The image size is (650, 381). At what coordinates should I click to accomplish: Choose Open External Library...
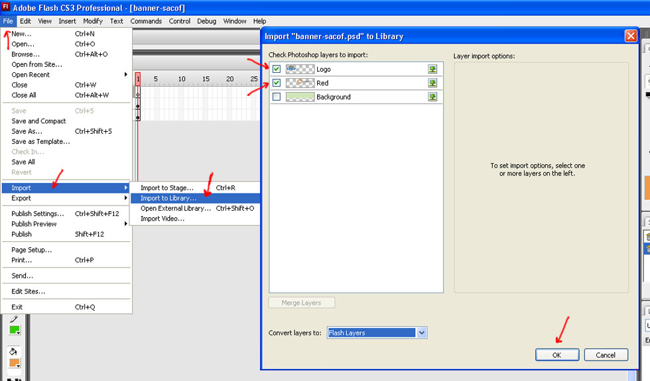[195, 208]
